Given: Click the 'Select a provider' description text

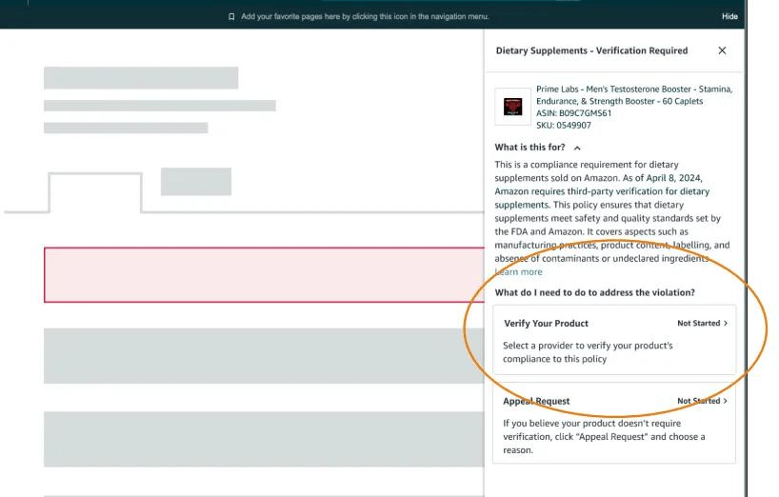Looking at the screenshot, I should coord(588,352).
